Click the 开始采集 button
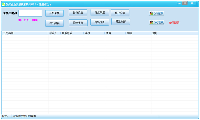 coord(54,13)
